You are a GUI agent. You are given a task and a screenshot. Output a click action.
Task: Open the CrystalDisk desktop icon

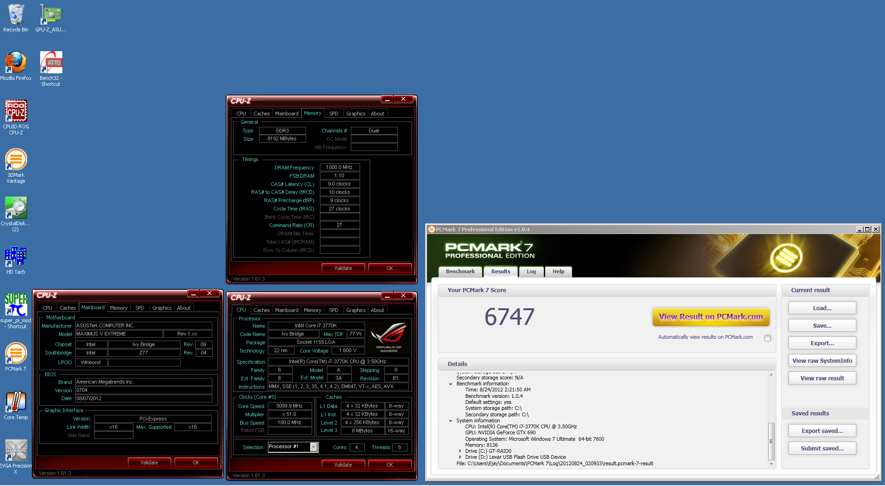(x=16, y=214)
